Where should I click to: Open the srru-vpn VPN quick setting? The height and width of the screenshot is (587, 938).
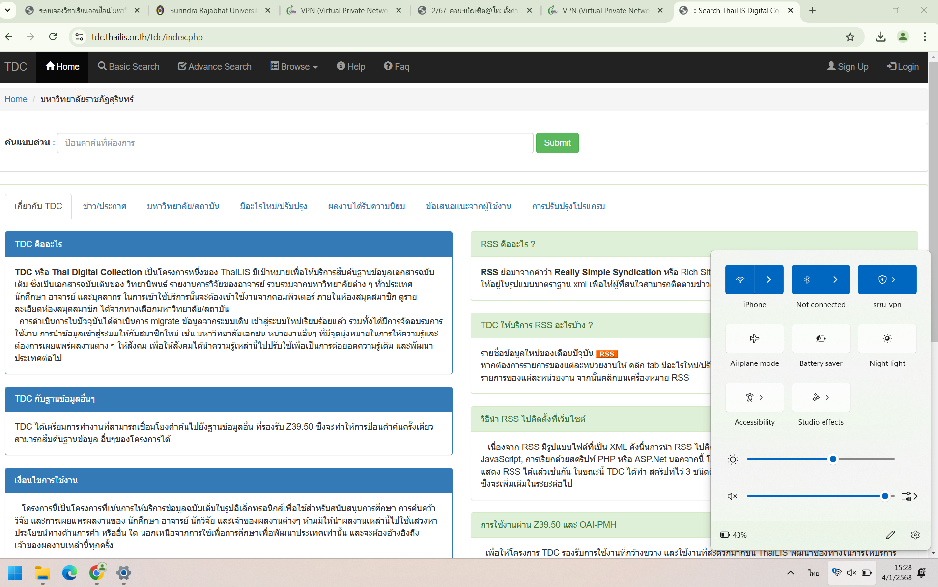(x=887, y=280)
